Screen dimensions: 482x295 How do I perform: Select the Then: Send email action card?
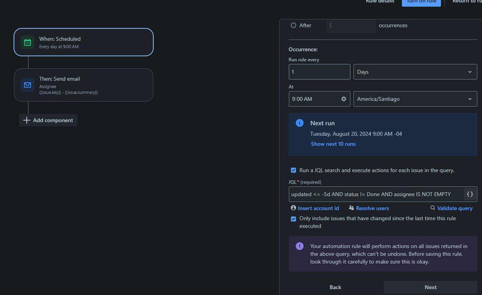tap(83, 85)
